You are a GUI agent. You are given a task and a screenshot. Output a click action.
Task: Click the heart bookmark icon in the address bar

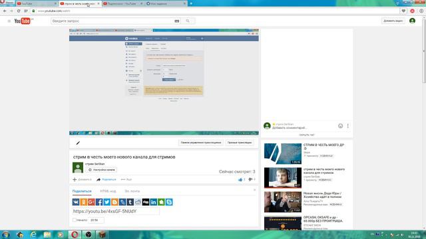tap(403, 11)
